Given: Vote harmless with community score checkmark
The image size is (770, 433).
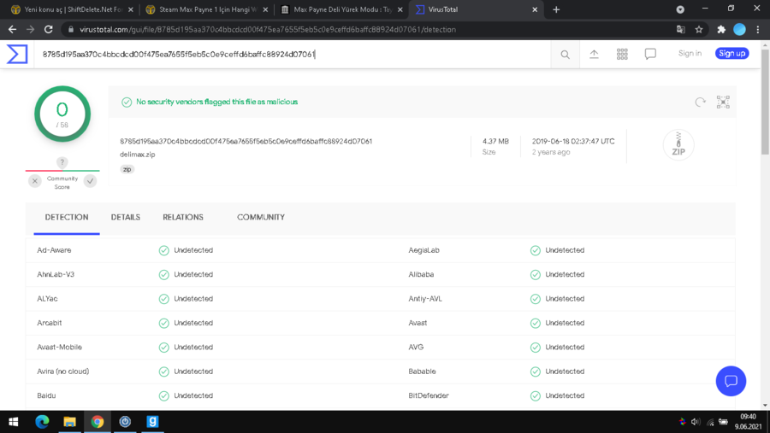Looking at the screenshot, I should [x=90, y=181].
